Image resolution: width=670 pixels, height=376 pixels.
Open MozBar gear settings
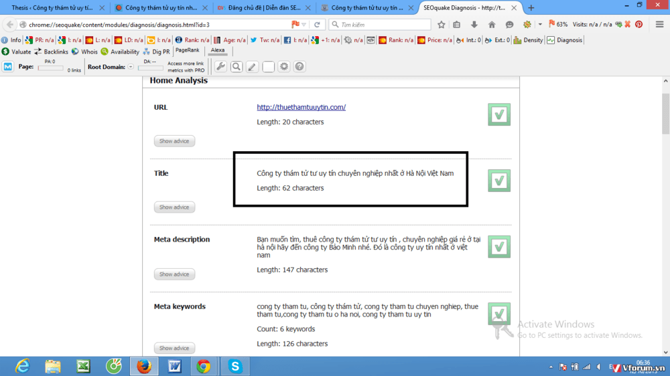click(x=283, y=67)
